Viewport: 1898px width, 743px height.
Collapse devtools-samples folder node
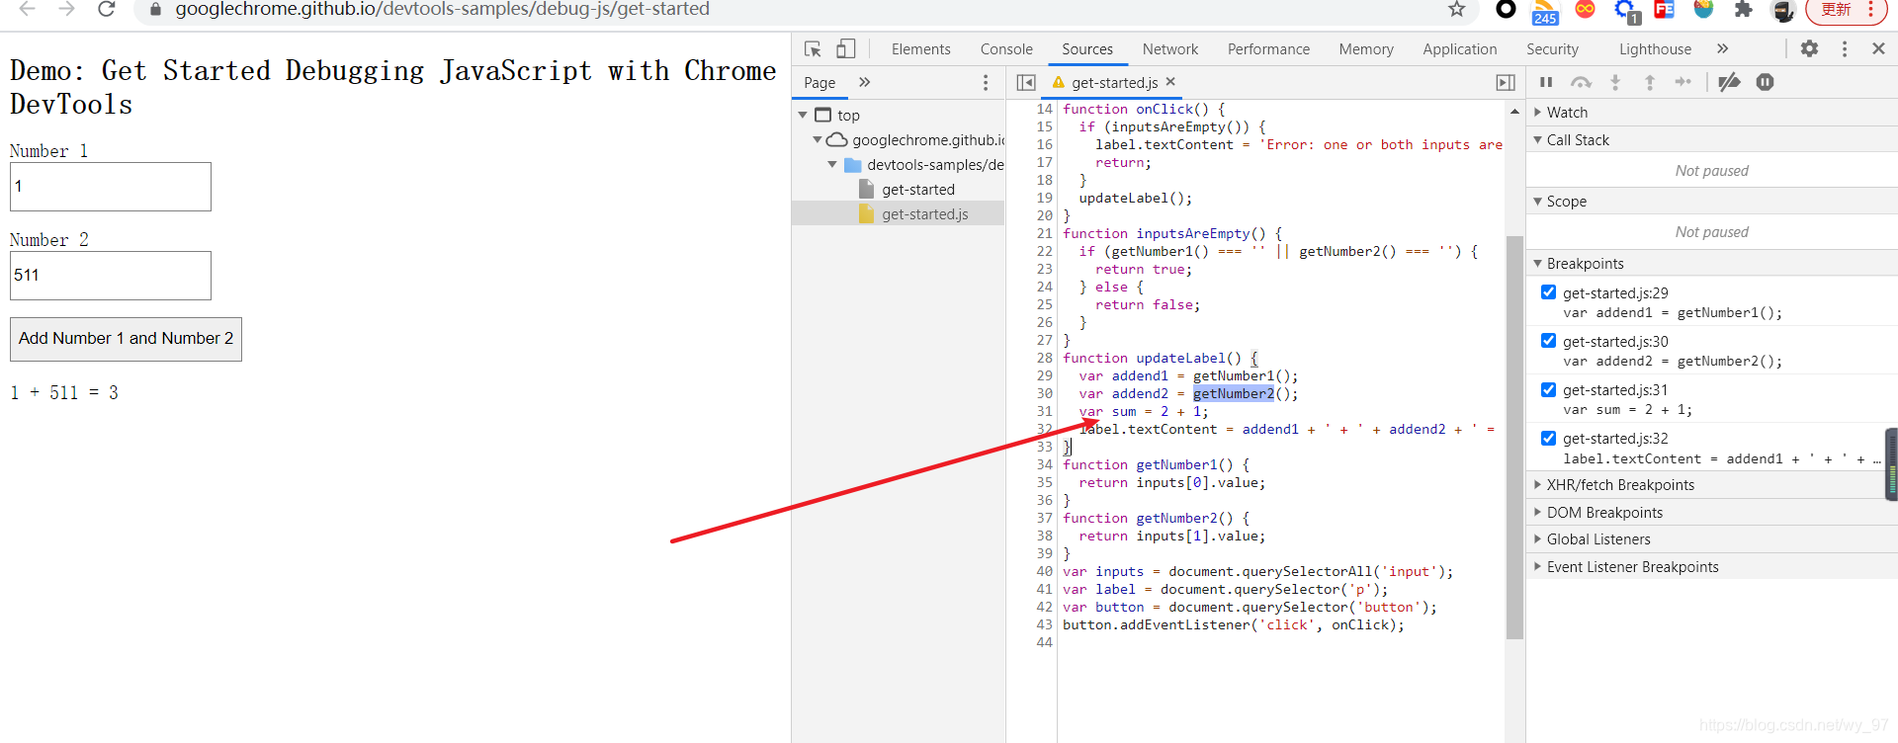click(x=832, y=165)
